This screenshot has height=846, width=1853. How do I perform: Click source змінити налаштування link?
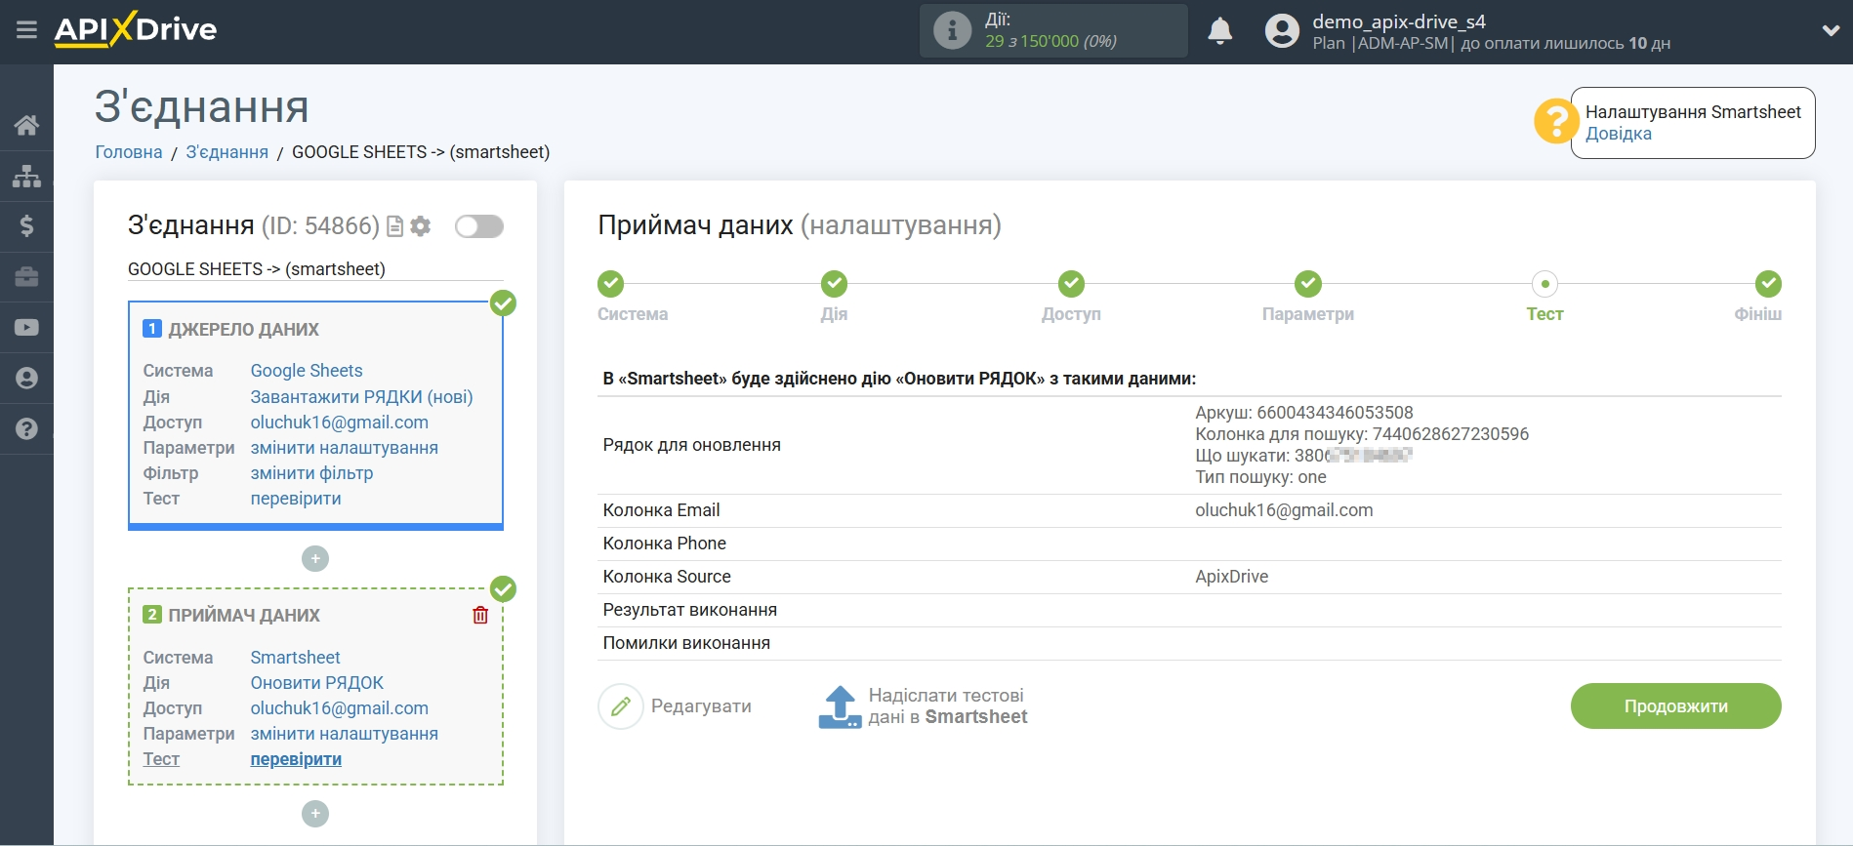point(344,448)
